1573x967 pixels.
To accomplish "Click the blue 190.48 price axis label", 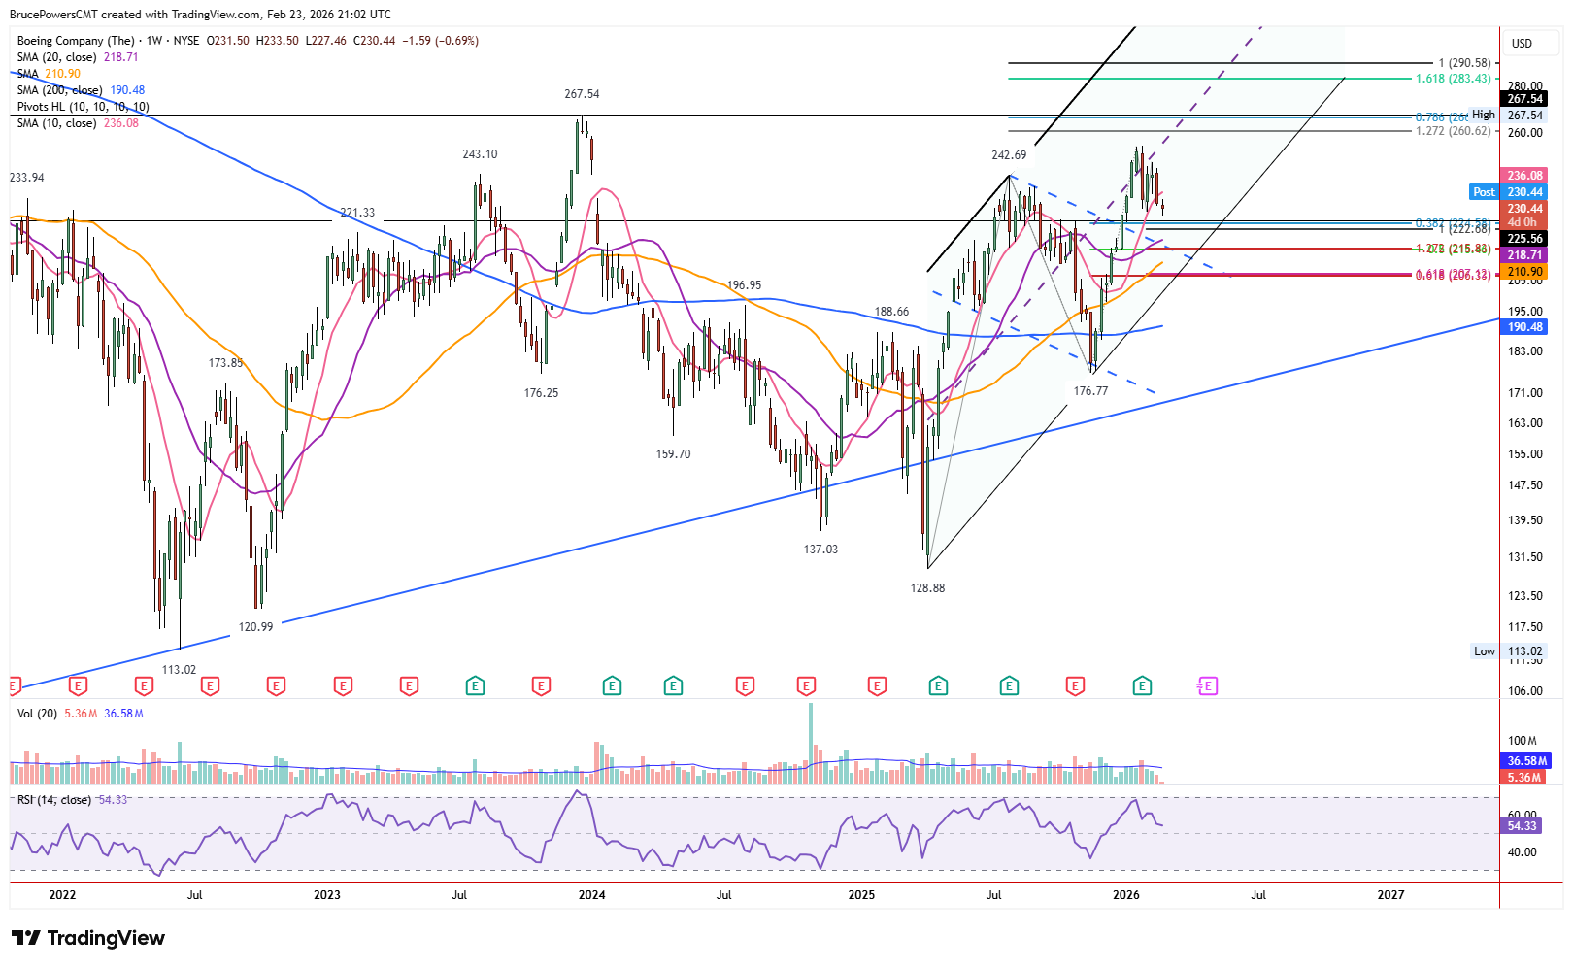I will coord(1524,327).
